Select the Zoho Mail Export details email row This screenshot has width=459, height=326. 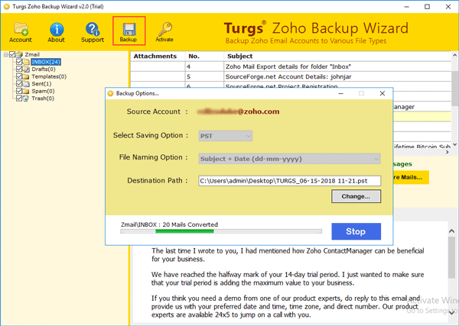pos(291,66)
